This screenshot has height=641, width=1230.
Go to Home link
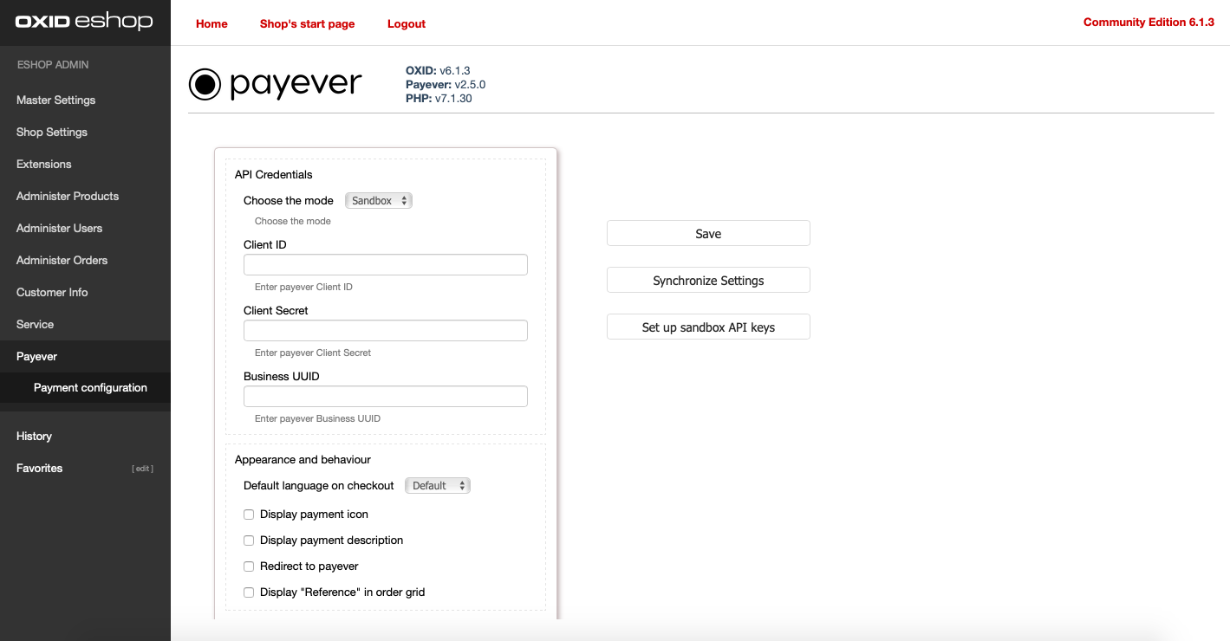(x=212, y=24)
